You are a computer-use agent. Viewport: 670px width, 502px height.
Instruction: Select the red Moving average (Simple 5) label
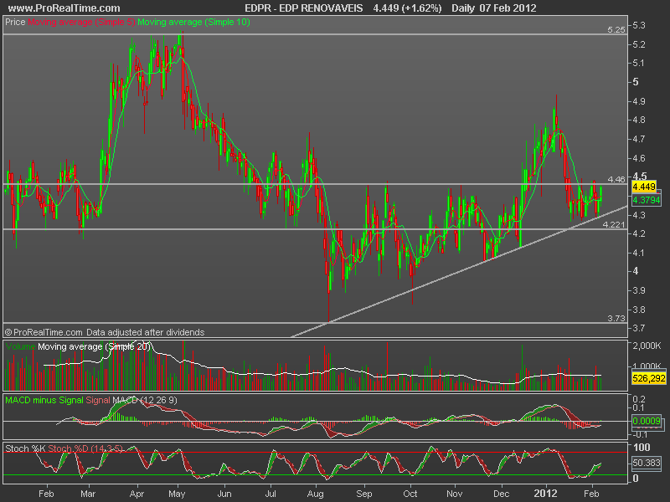coord(81,22)
